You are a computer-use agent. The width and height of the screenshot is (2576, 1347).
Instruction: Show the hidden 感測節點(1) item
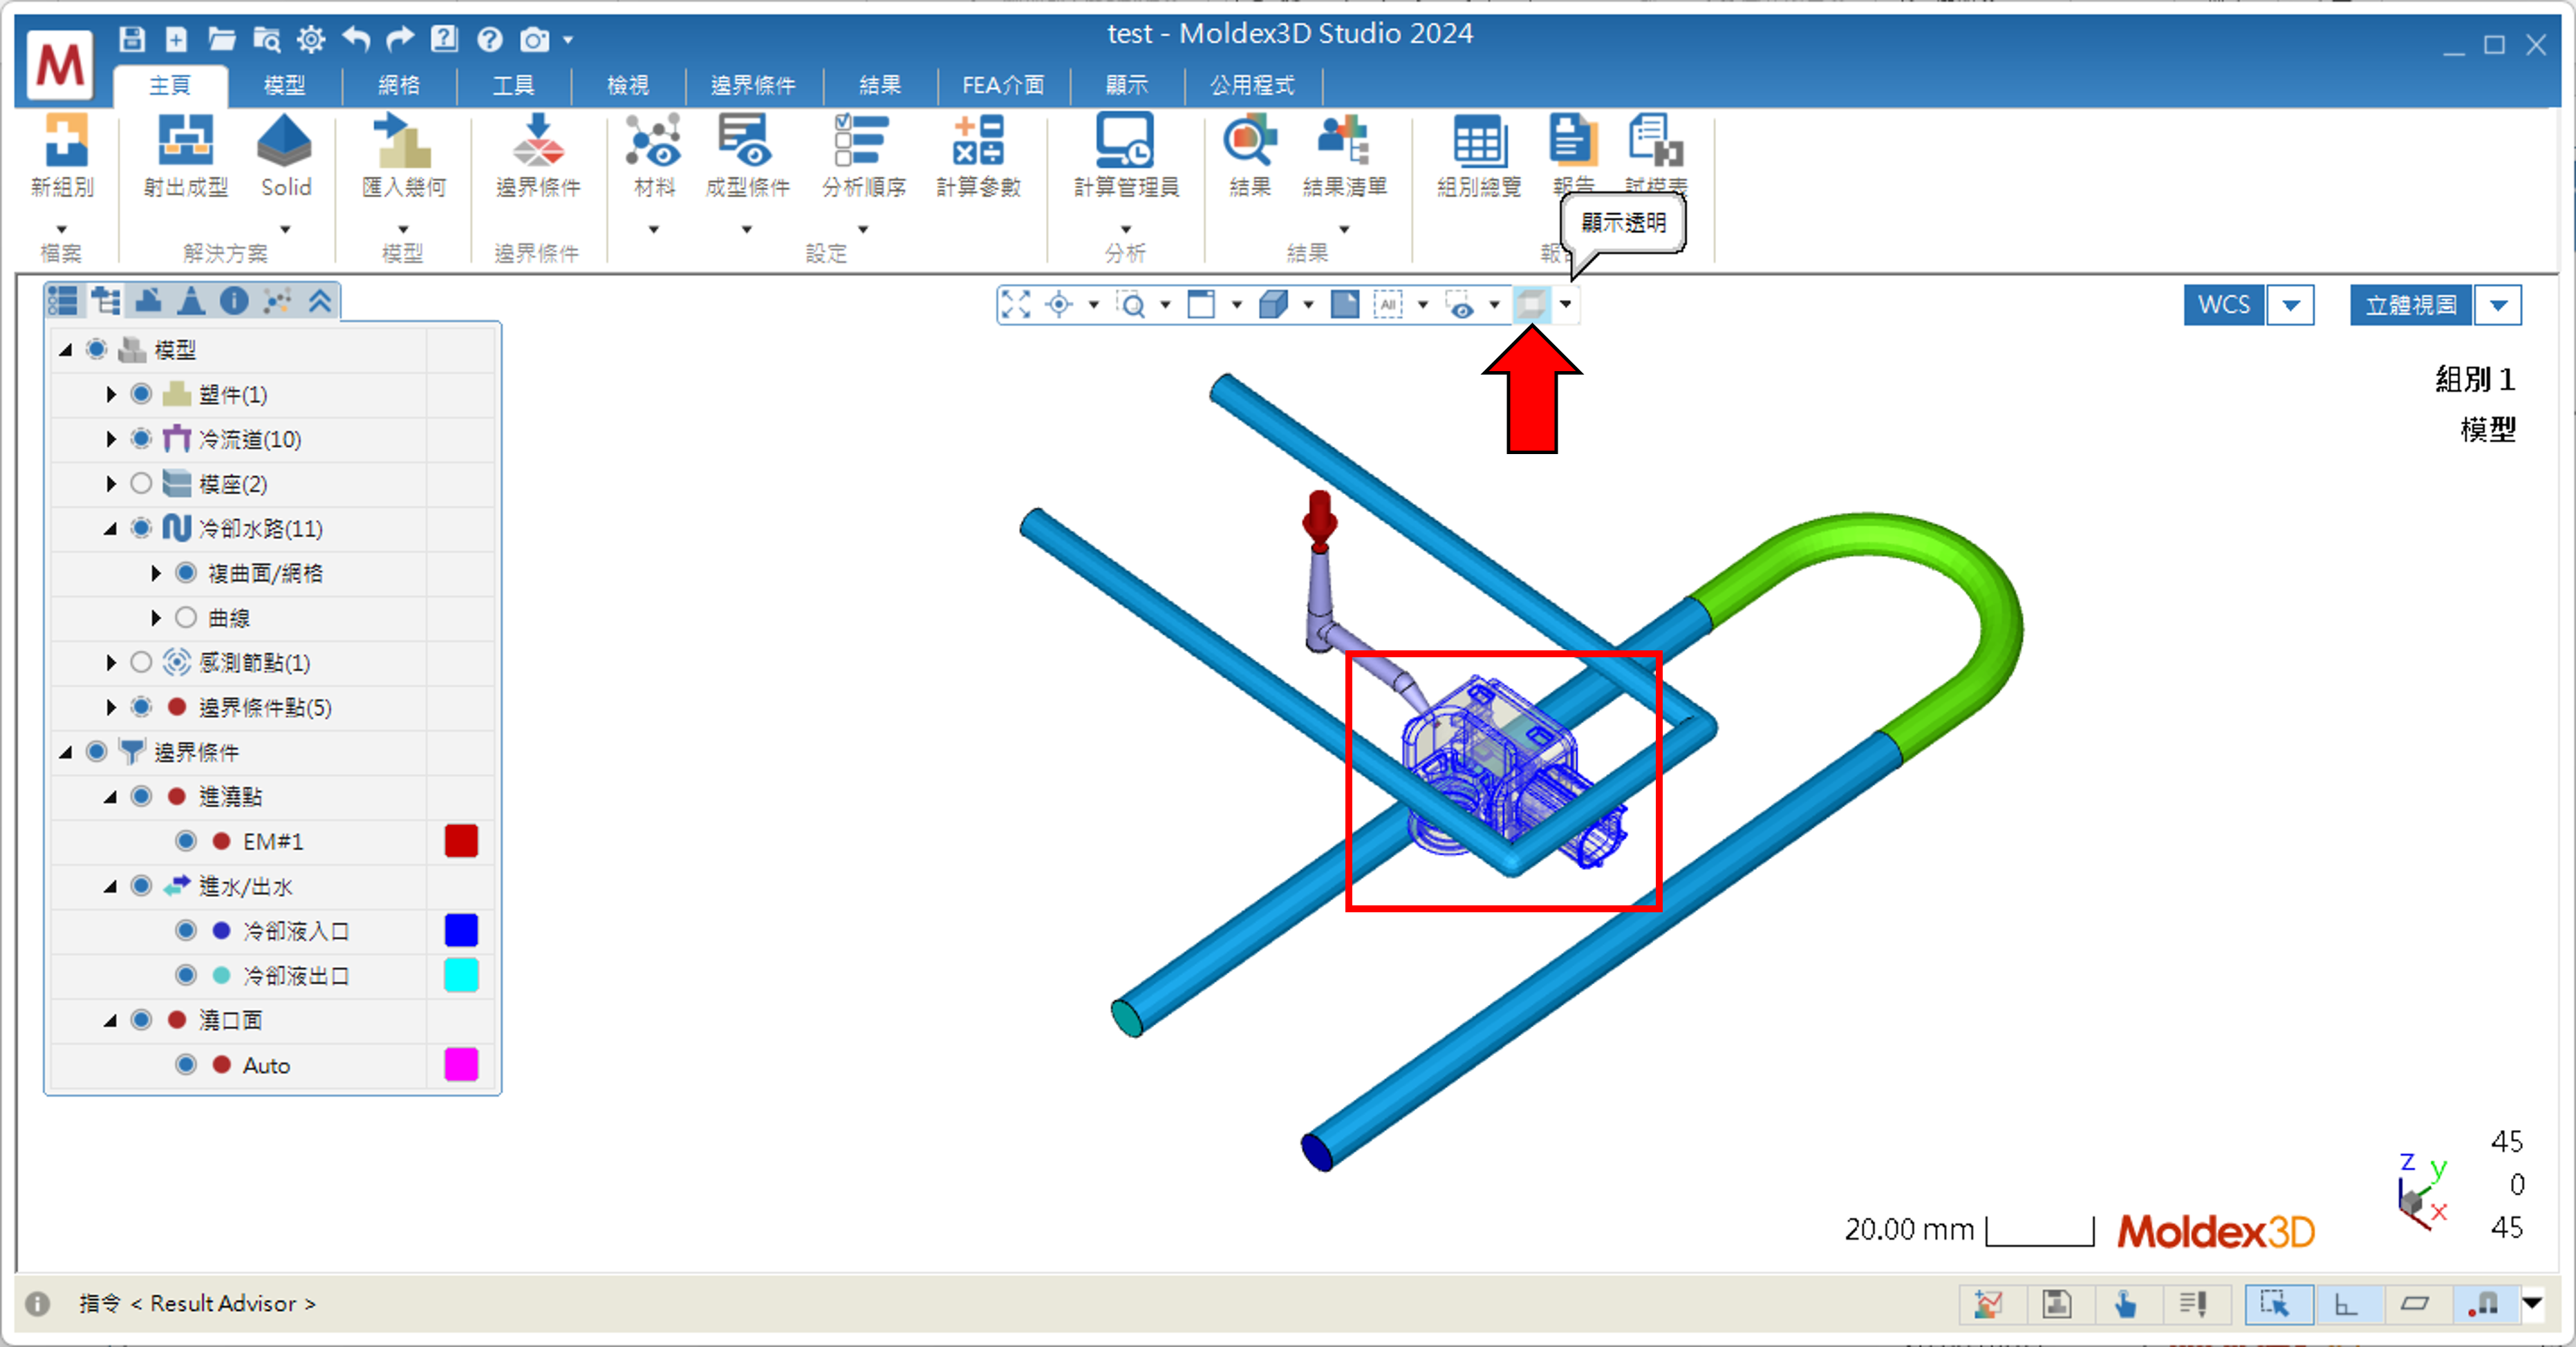(x=141, y=662)
